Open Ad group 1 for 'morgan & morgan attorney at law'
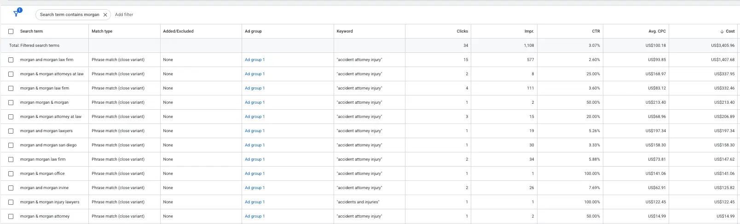Viewport: 740px width, 224px height. tap(254, 117)
